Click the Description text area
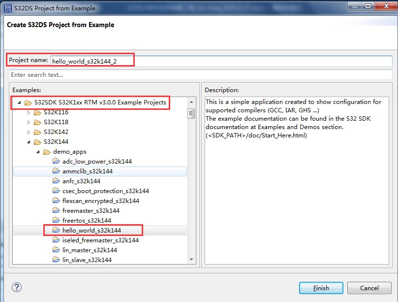The height and width of the screenshot is (302, 398). [297, 180]
